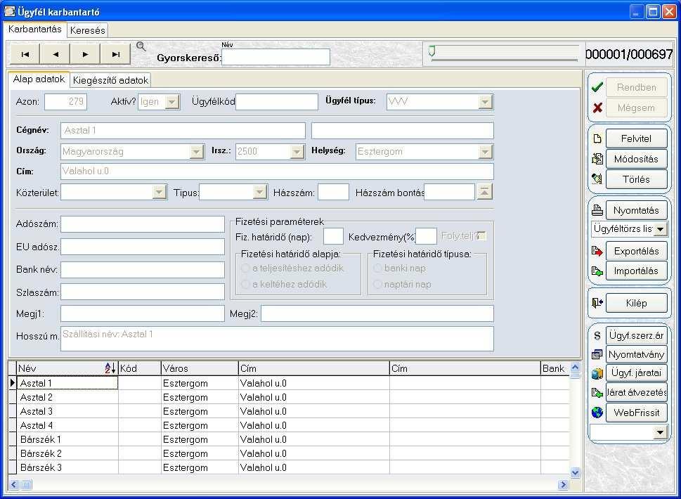Toggle A-Z sort on Név column

coord(110,368)
